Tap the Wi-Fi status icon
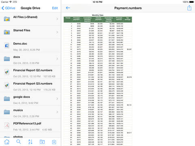 pos(11,2)
